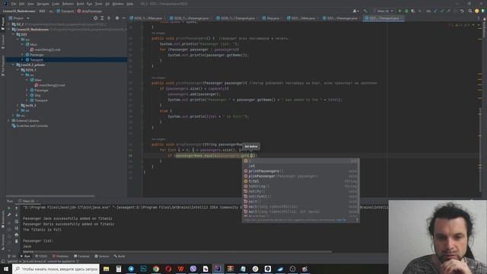
Task: Click the trash icon to clear Run output
Action: (17, 241)
